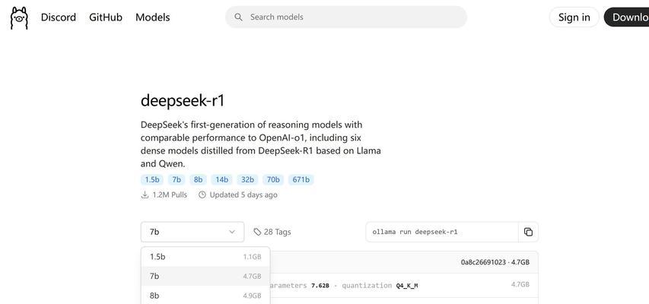Click the ollama run deepseek-r1 command box

pos(442,232)
